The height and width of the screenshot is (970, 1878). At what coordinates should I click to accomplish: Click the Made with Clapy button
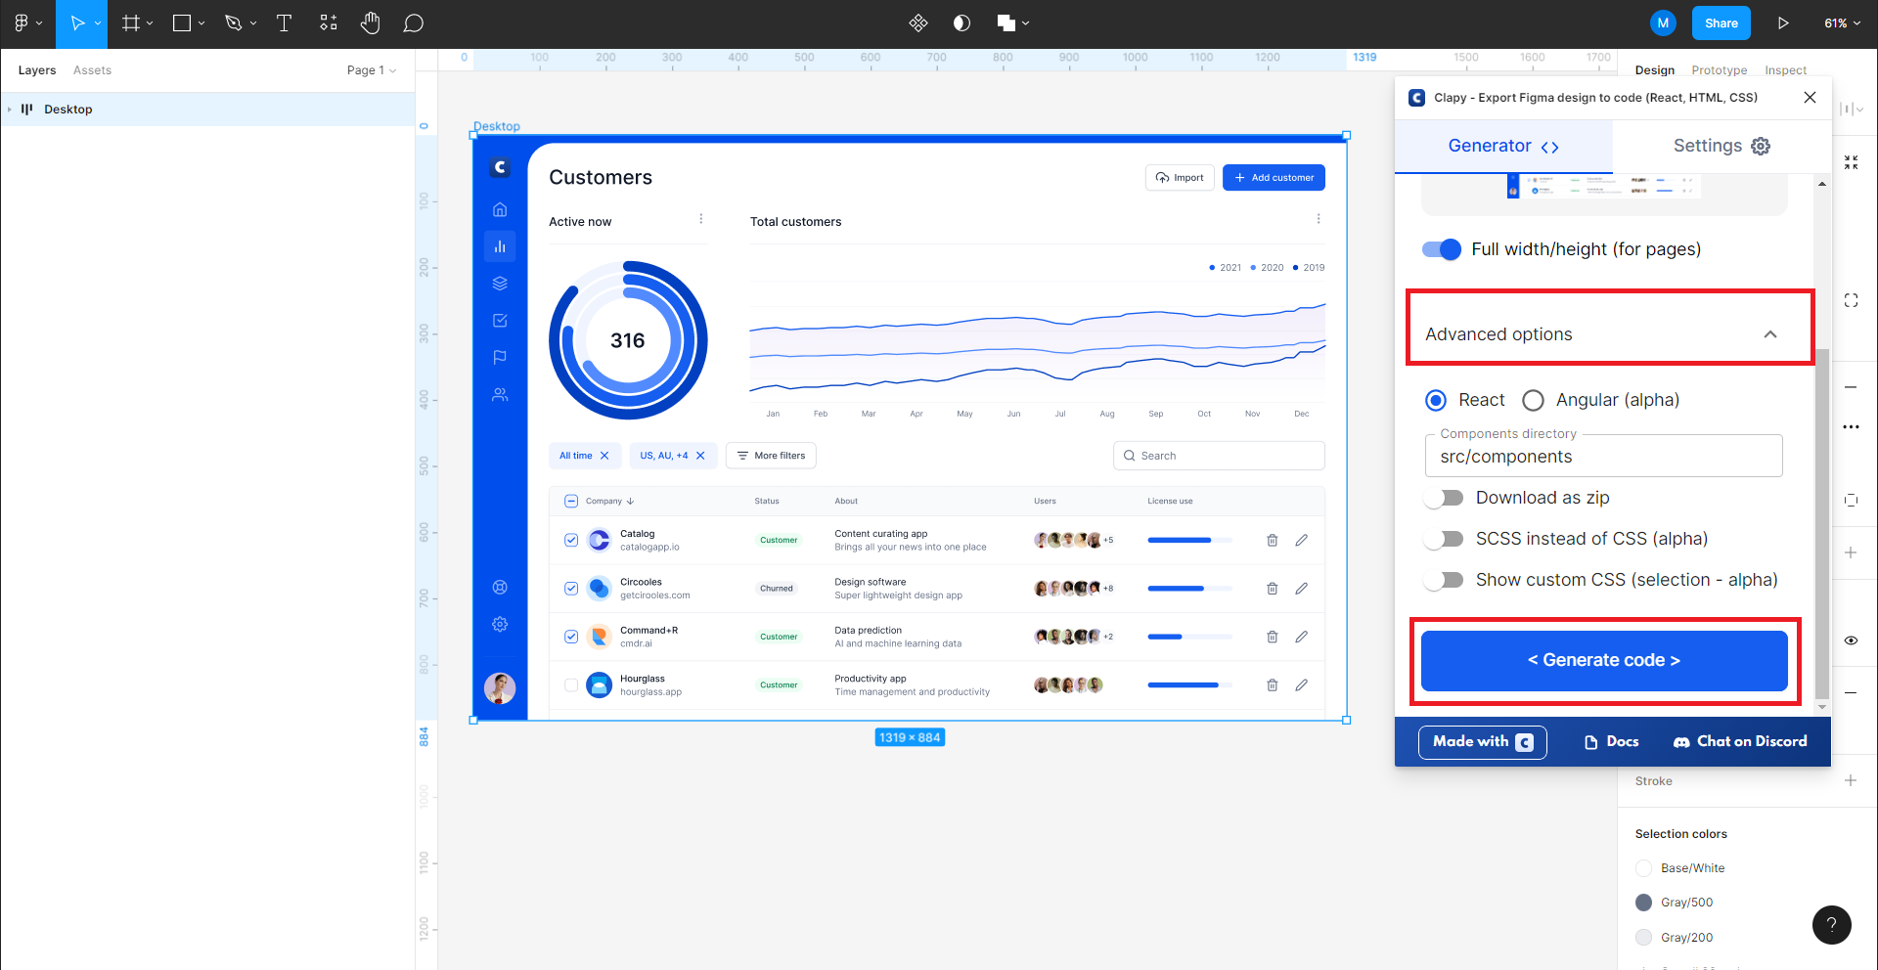click(x=1483, y=742)
